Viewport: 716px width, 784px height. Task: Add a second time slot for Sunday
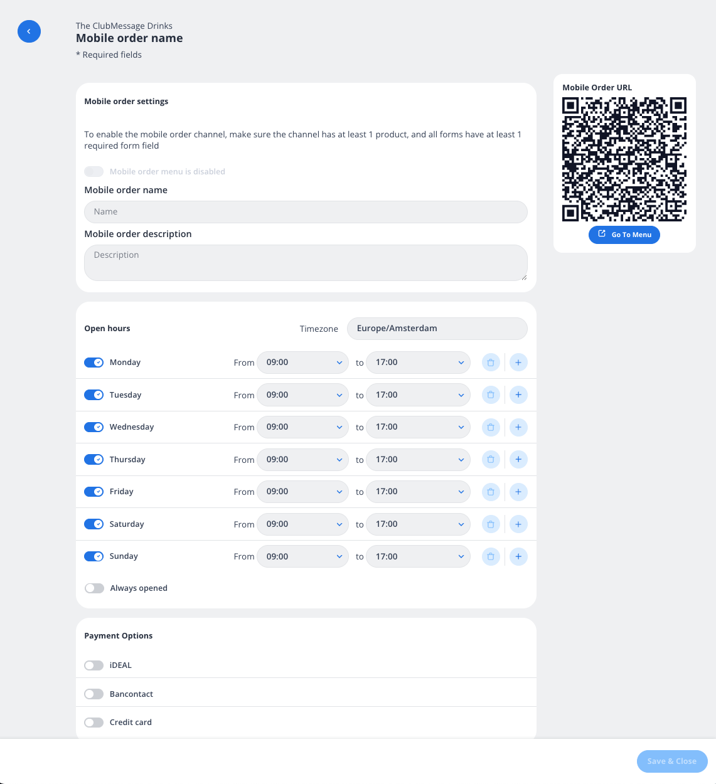point(518,556)
